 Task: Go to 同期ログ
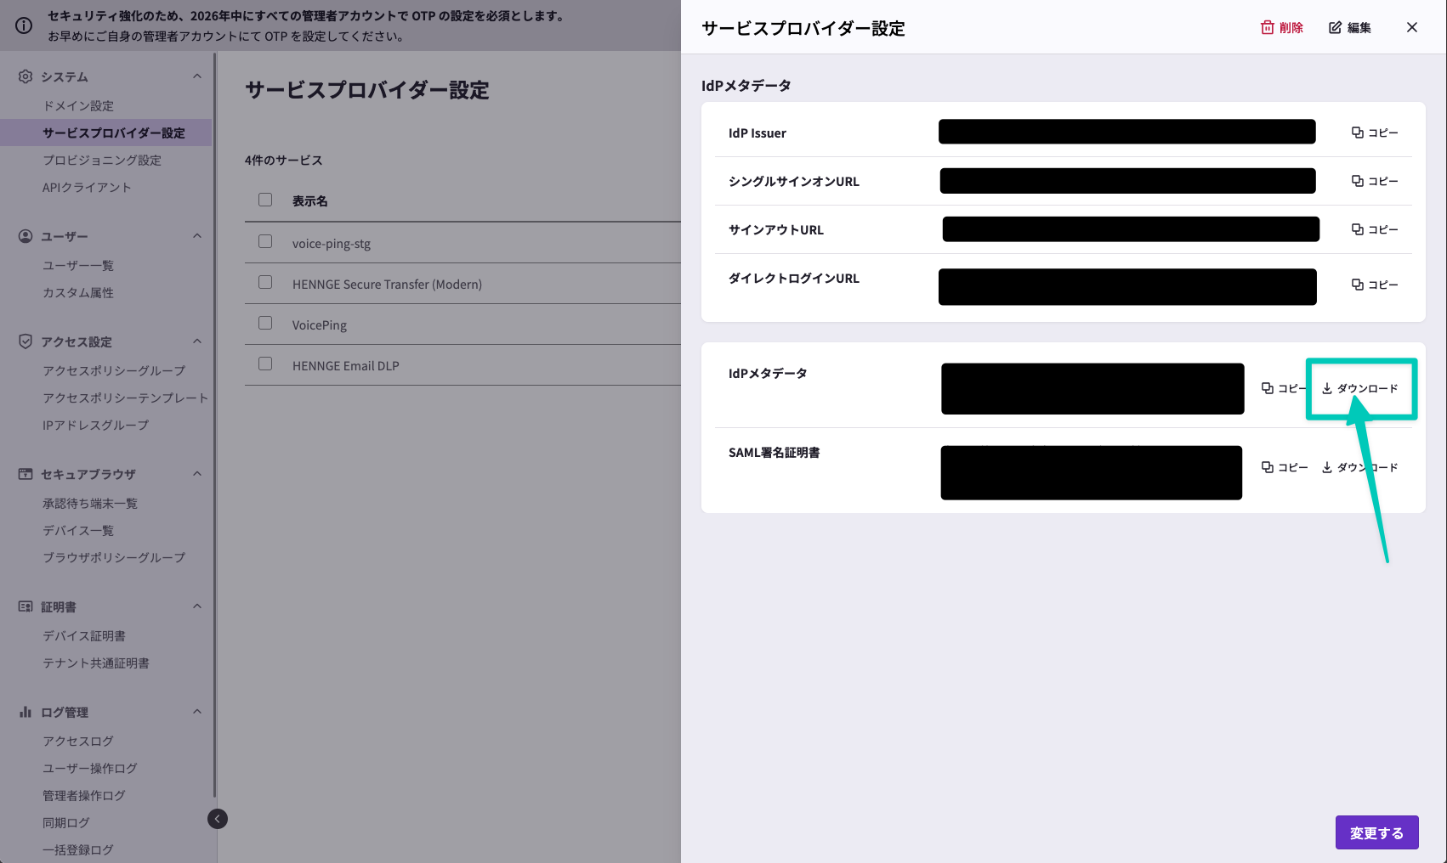tap(66, 823)
